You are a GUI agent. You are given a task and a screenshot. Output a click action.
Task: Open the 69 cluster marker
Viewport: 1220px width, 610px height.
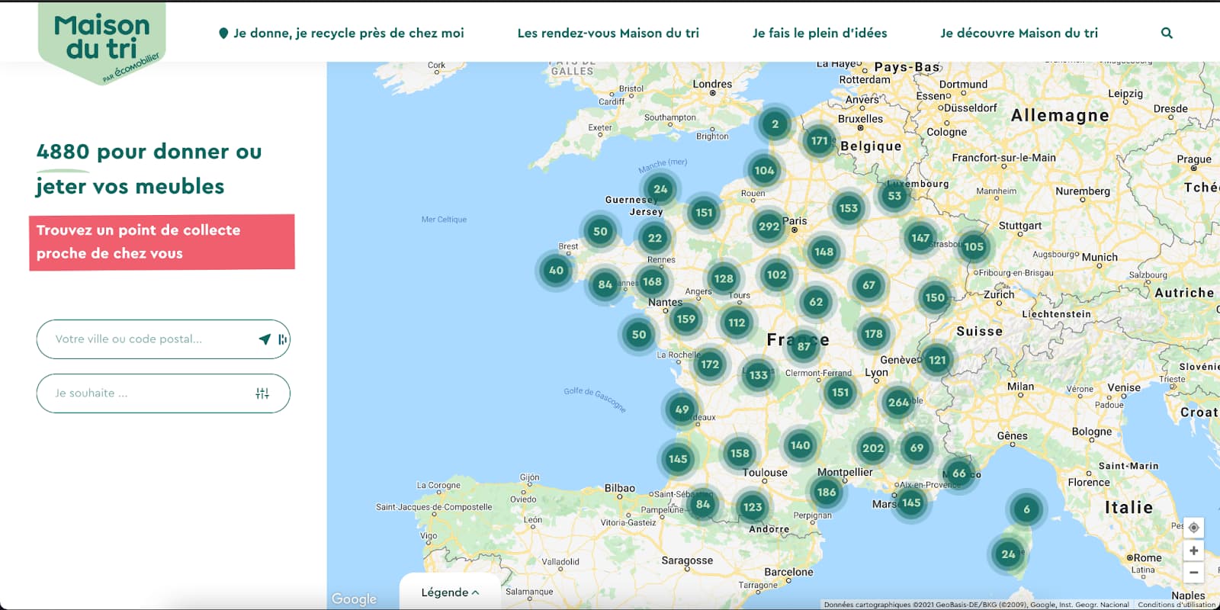pyautogui.click(x=917, y=448)
